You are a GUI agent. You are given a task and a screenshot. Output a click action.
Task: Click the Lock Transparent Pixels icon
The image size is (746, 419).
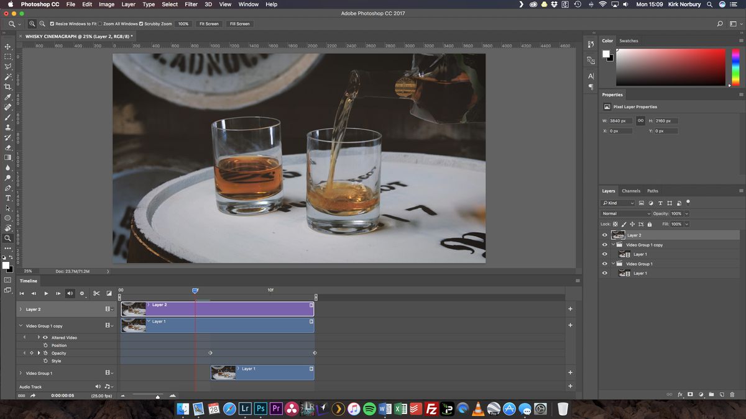click(x=615, y=224)
